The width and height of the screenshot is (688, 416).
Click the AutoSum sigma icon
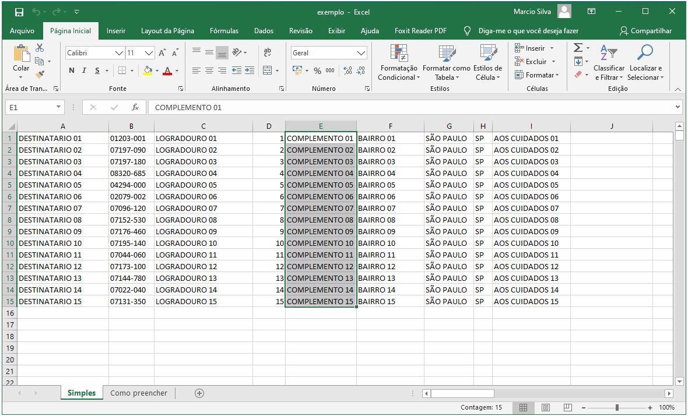[578, 48]
